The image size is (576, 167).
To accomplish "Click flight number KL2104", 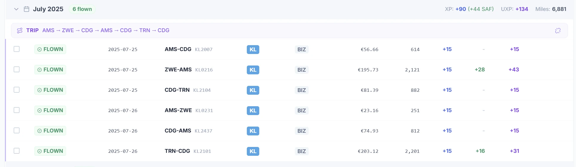I will pyautogui.click(x=202, y=90).
